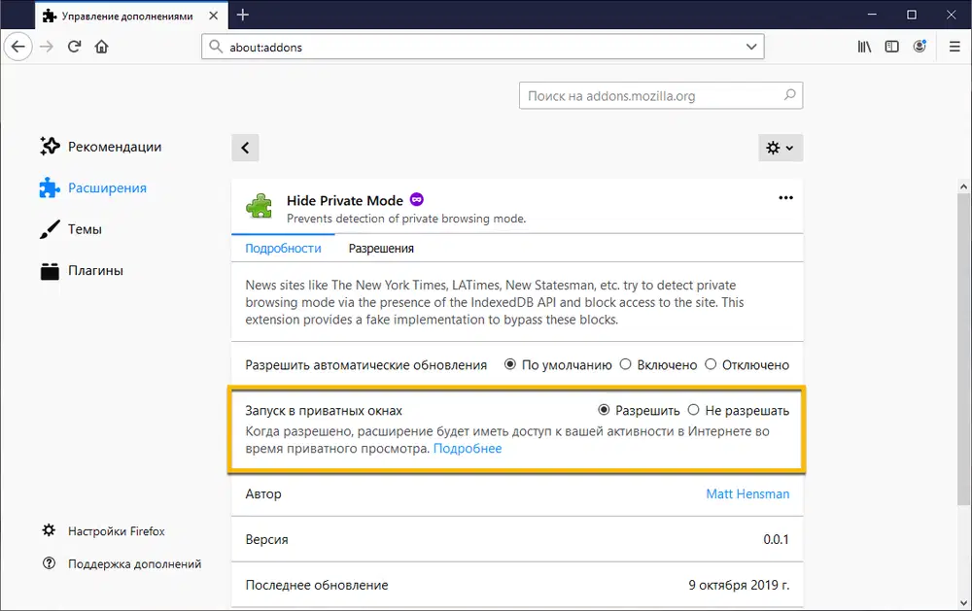Open Firefox library icon in toolbar
This screenshot has height=611, width=972.
[x=863, y=46]
